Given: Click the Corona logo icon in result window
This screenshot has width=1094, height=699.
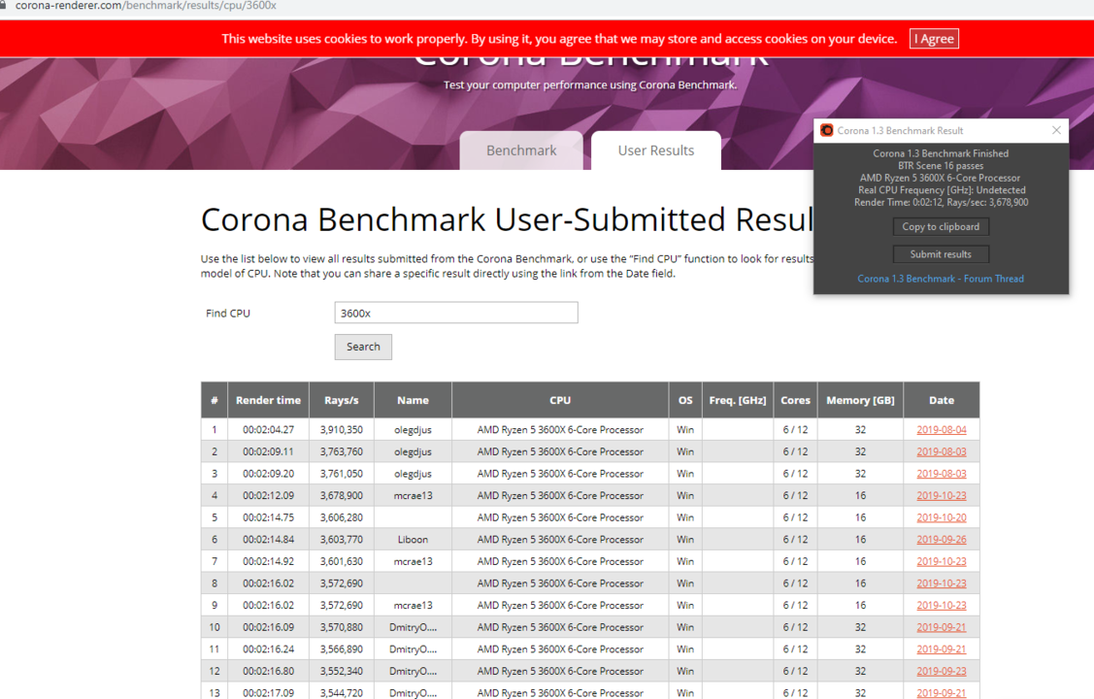Looking at the screenshot, I should [x=827, y=130].
